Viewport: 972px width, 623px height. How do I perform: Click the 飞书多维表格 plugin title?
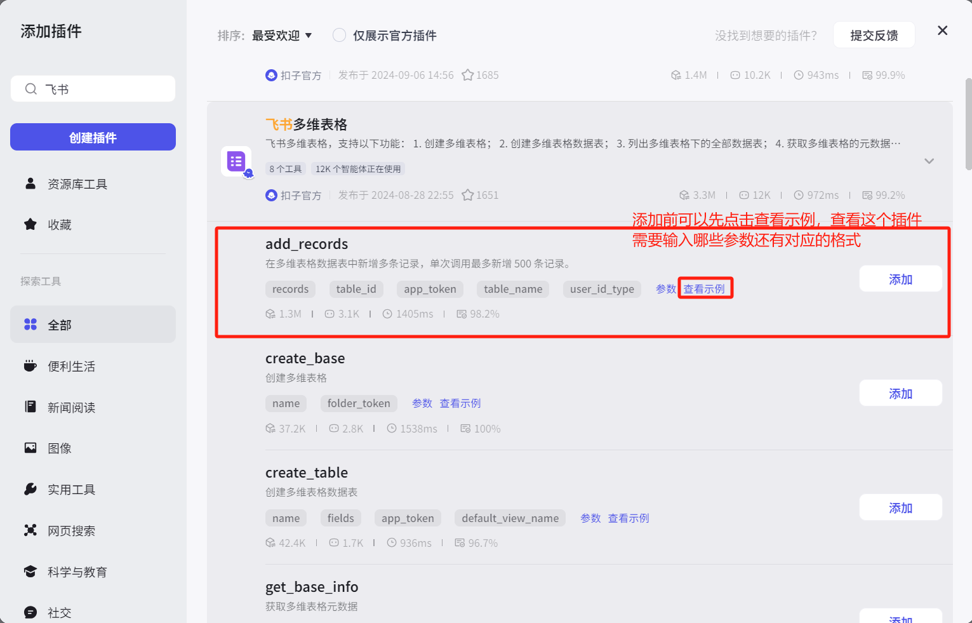[306, 124]
